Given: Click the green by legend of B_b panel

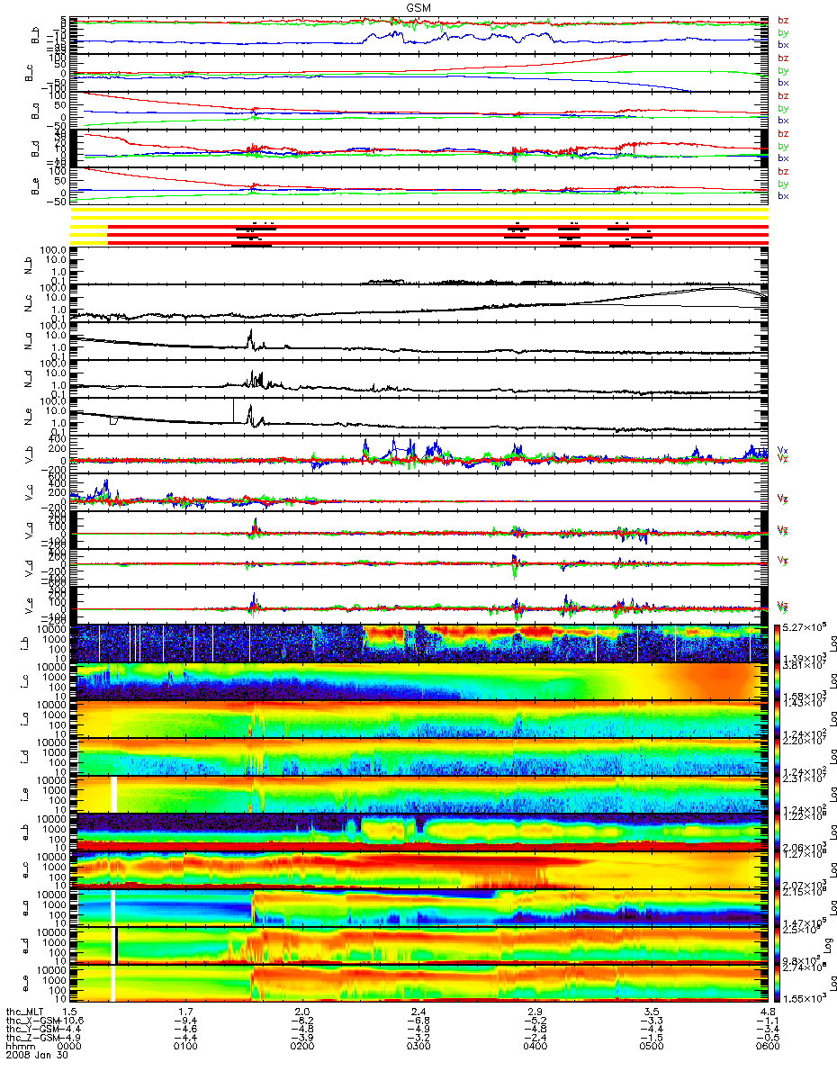Looking at the screenshot, I should (783, 32).
